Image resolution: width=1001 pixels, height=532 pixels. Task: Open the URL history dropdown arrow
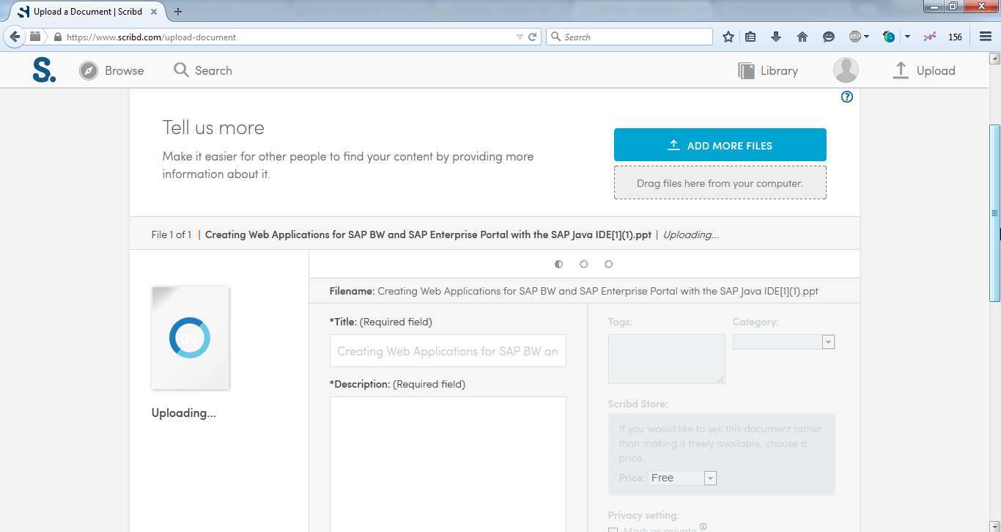(520, 37)
